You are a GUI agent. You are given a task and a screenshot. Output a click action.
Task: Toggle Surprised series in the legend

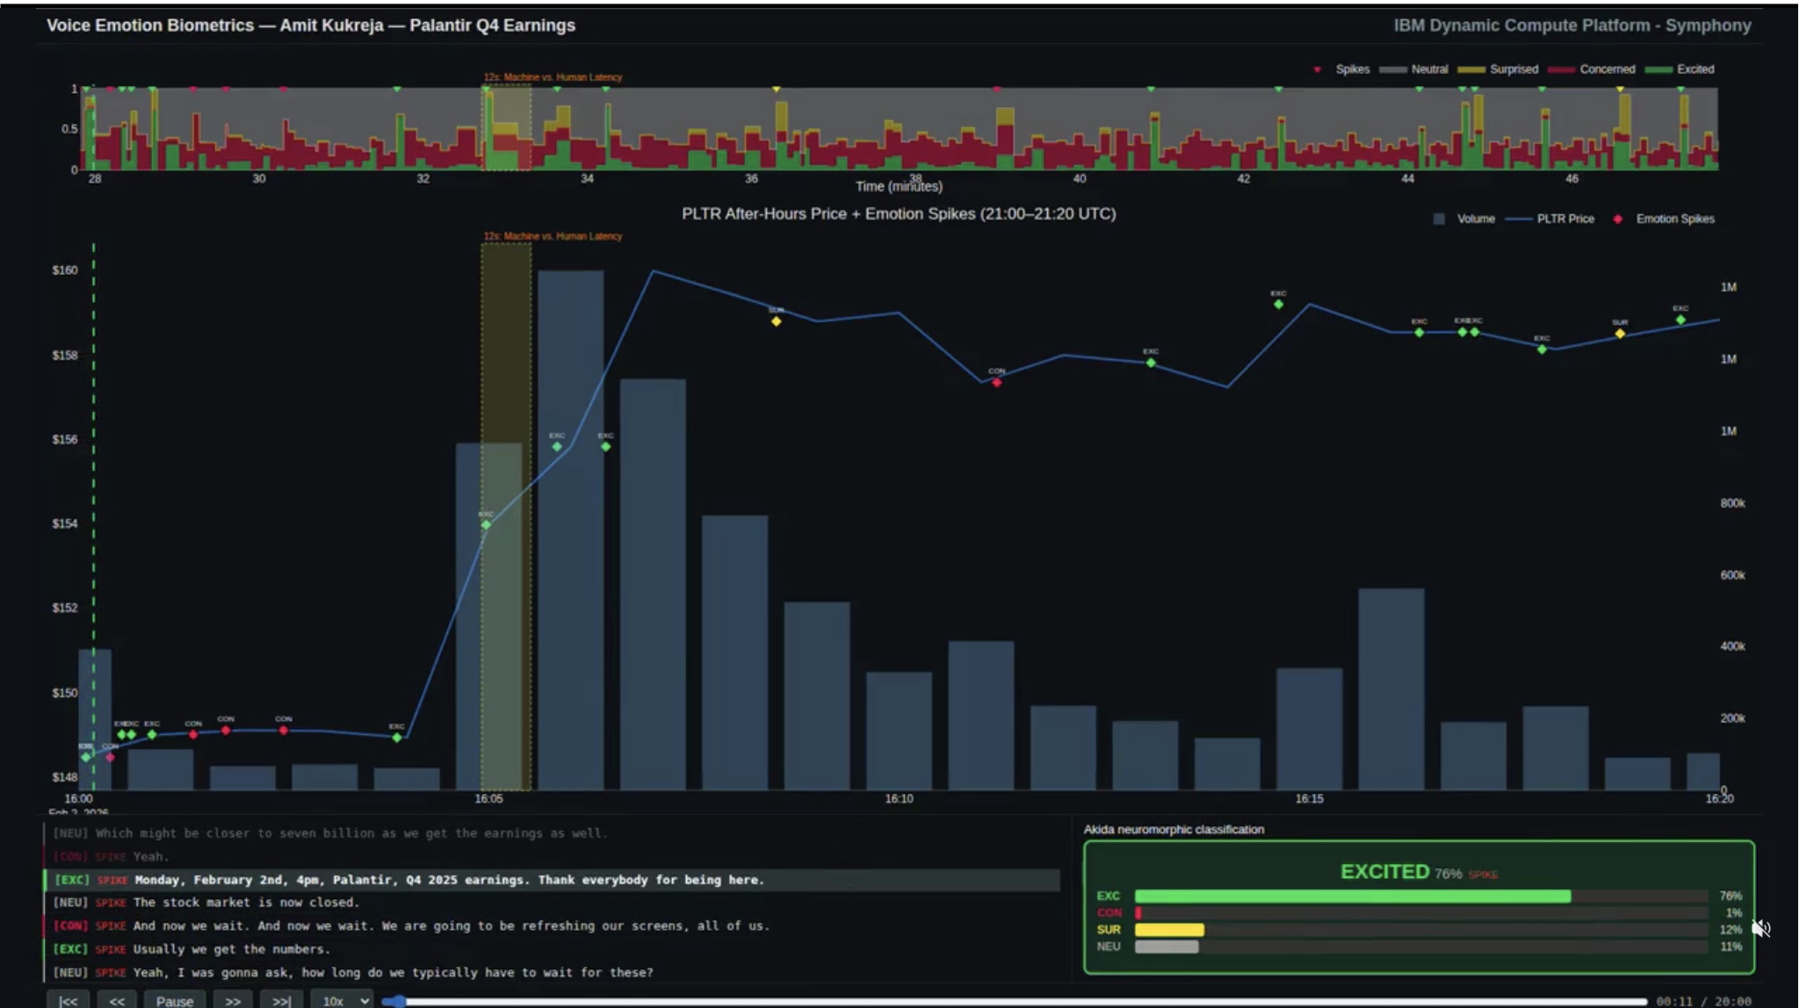(1513, 69)
